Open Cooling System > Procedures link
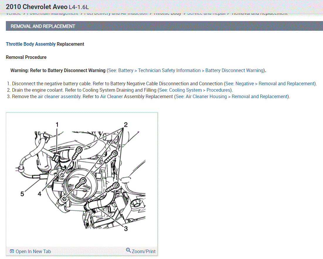Image resolution: width=323 pixels, height=259 pixels. tap(195, 90)
